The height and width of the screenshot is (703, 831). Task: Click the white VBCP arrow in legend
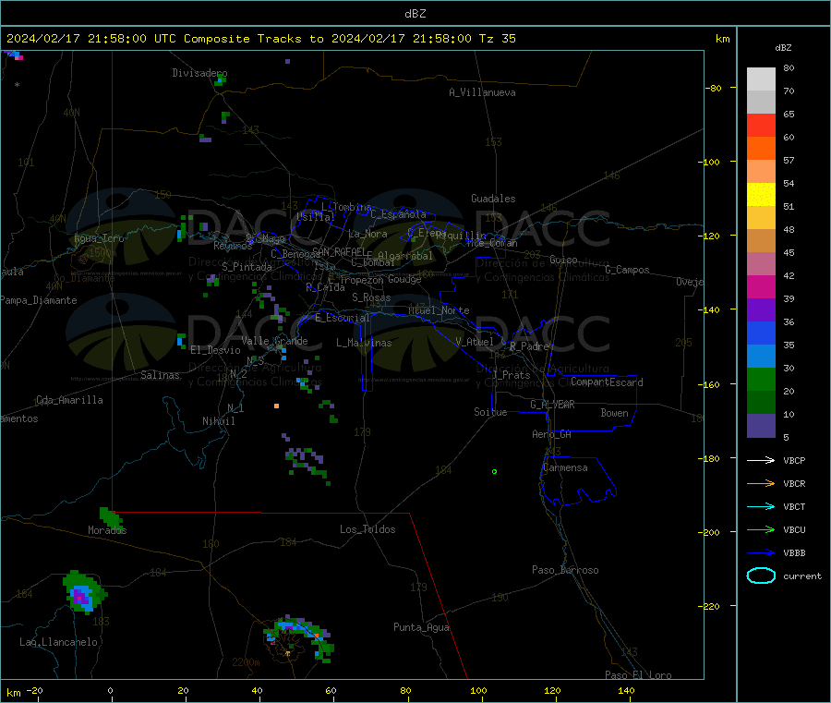[761, 460]
